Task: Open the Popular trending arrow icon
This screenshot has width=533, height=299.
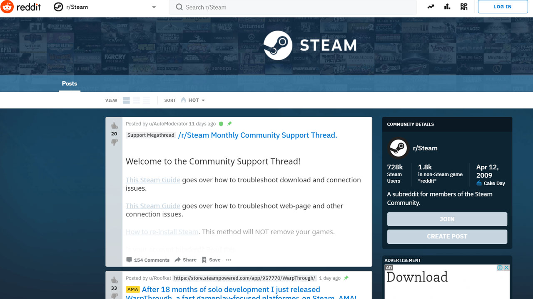Action: coord(431,7)
